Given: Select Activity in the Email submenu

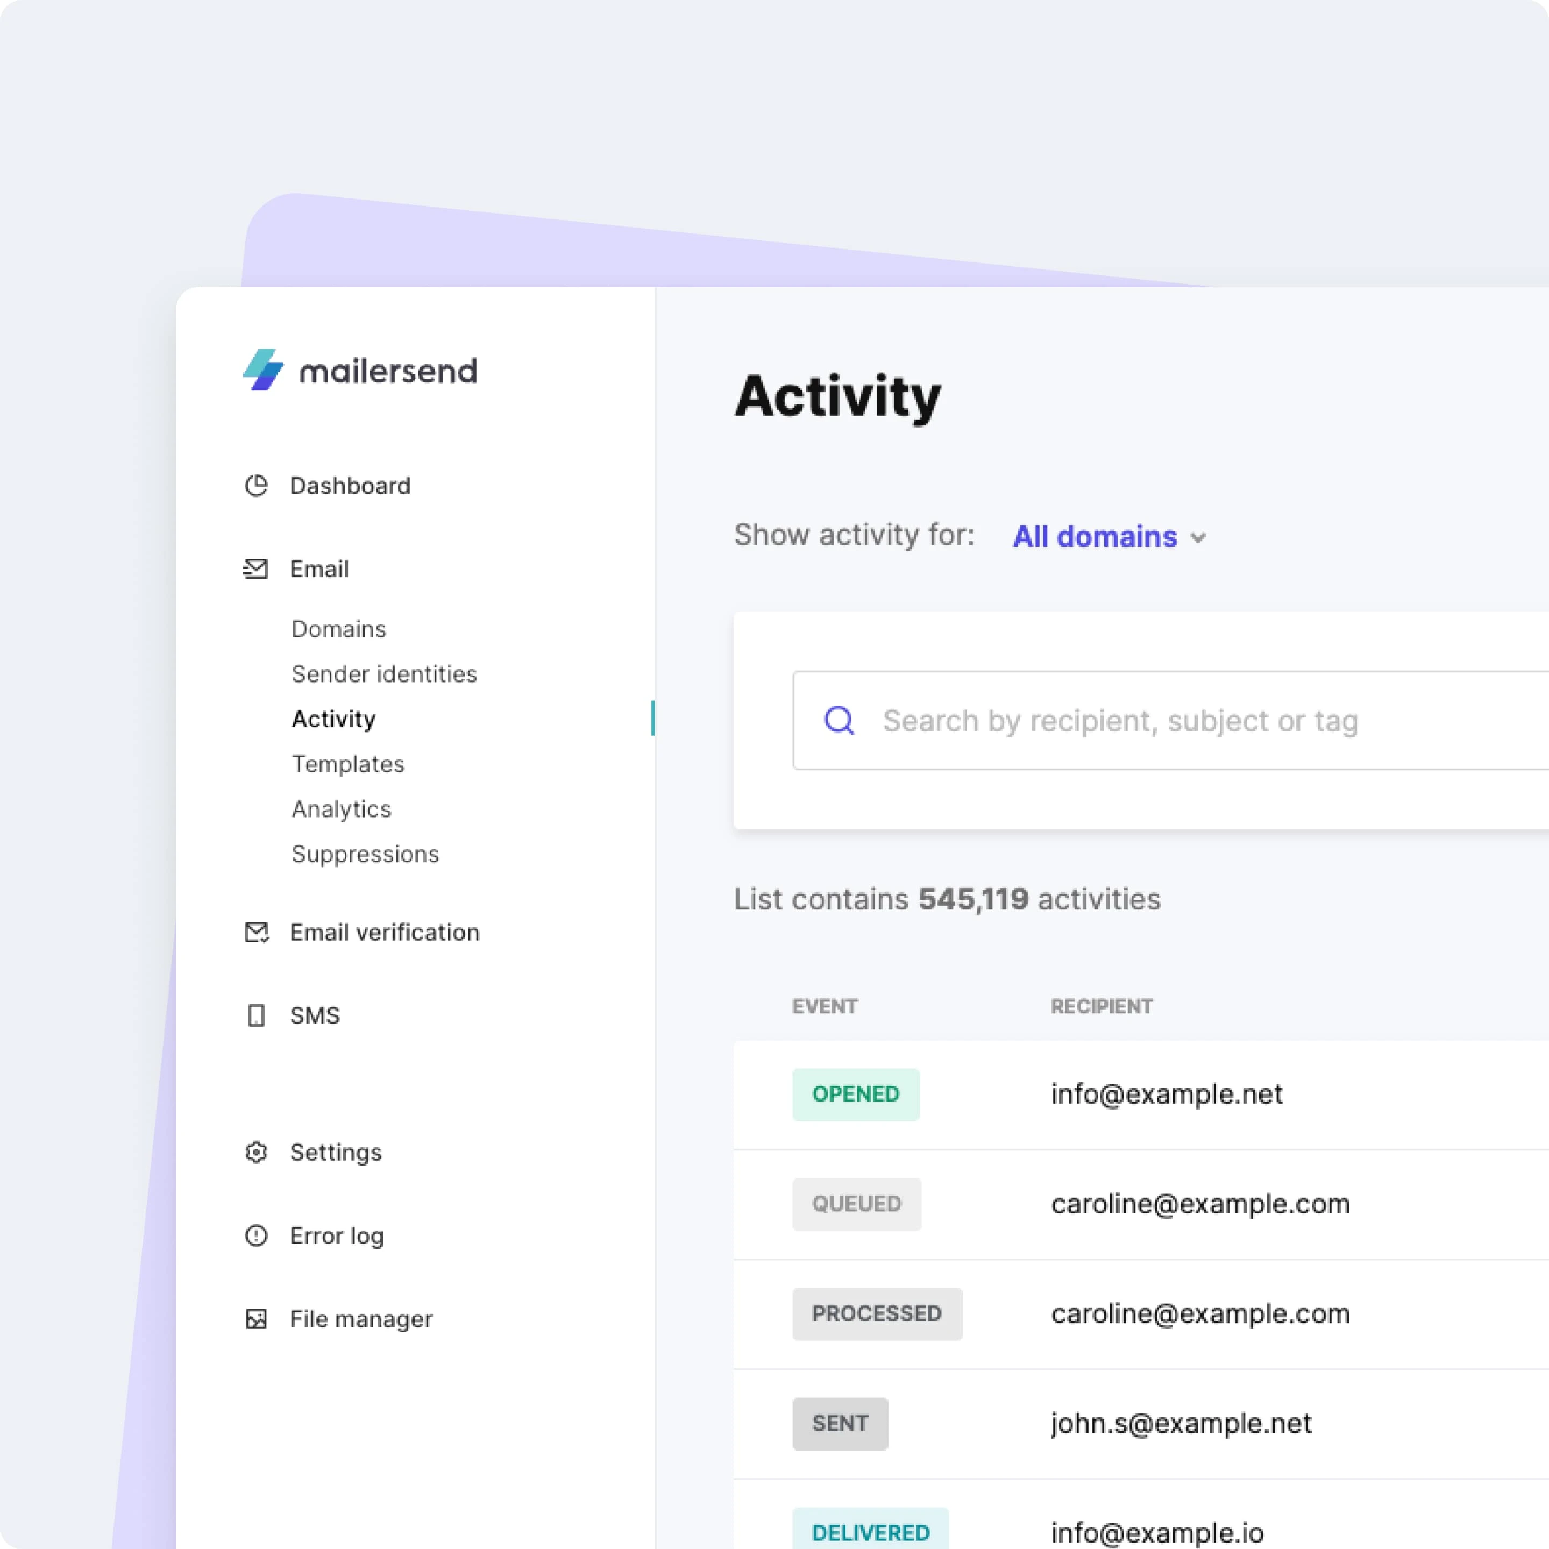Looking at the screenshot, I should [x=333, y=719].
